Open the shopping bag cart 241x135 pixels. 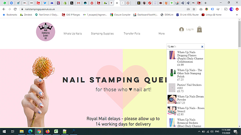click(x=199, y=29)
